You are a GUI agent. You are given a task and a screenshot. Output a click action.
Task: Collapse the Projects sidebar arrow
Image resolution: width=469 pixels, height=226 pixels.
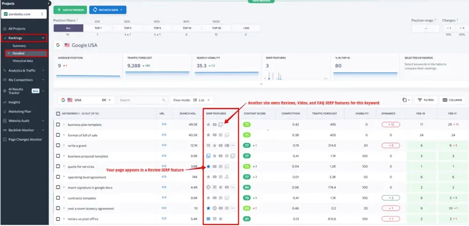tap(49, 3)
